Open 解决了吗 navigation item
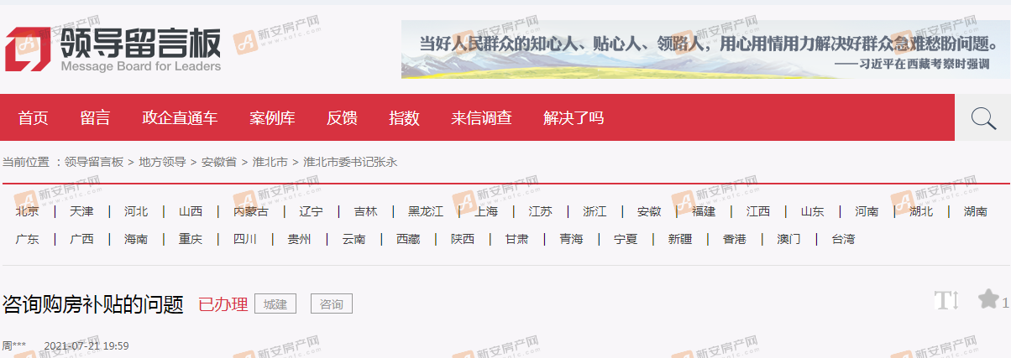The image size is (1011, 358). [574, 118]
